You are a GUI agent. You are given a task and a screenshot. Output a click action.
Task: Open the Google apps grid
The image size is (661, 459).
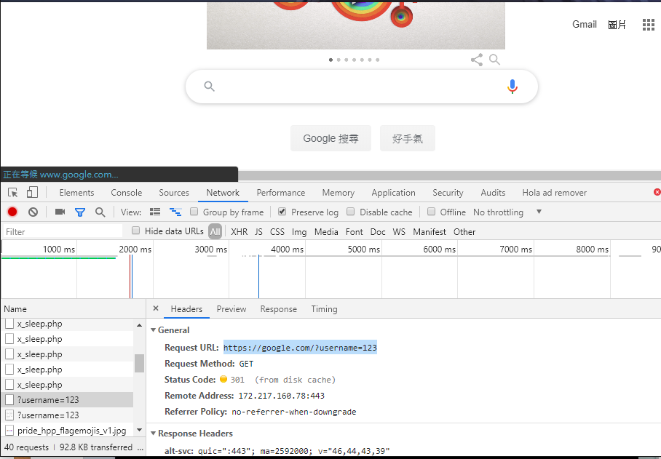649,25
